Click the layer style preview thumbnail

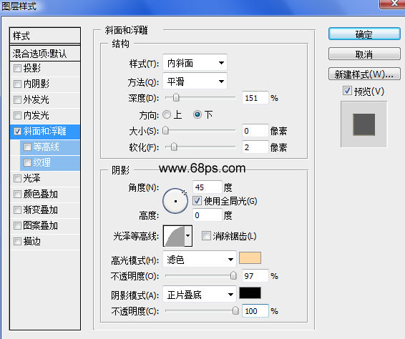coord(363,124)
